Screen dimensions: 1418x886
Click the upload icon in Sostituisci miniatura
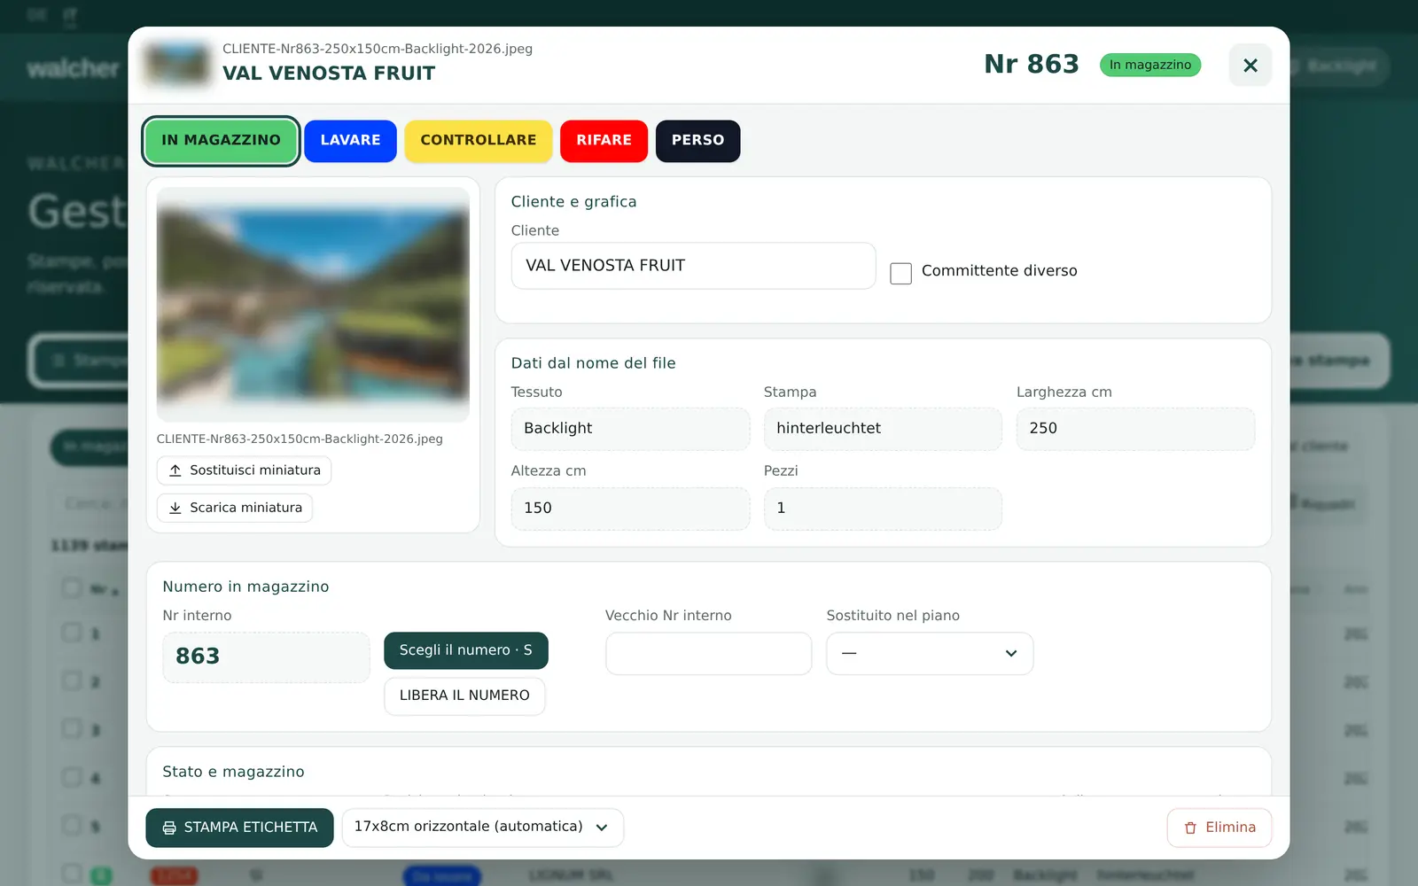[x=175, y=470]
